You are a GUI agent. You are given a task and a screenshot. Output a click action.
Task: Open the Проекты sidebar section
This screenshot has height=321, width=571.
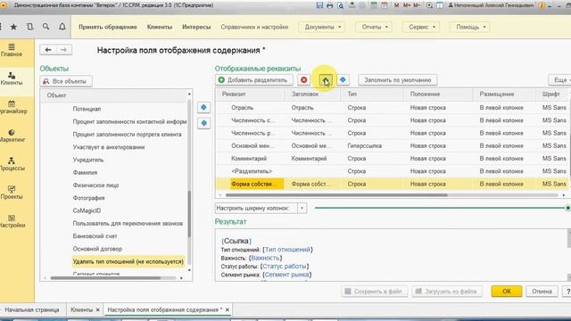tap(12, 193)
